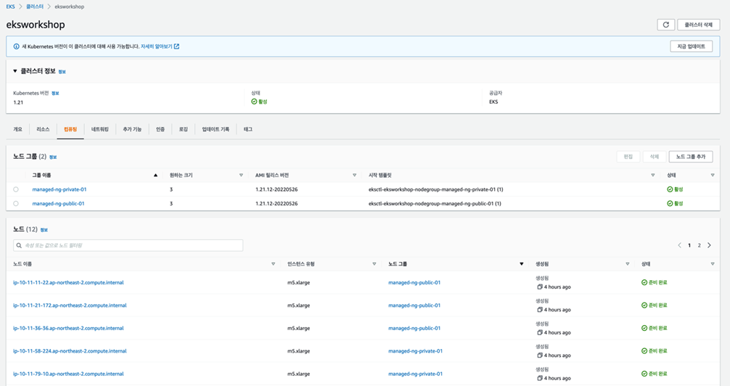Switch to the 태그 tab

(x=247, y=129)
